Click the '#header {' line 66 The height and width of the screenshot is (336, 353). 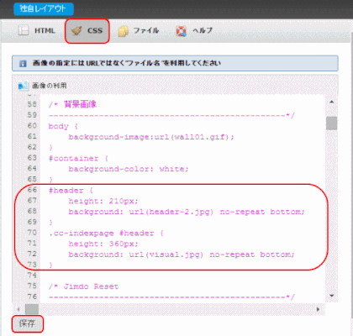pyautogui.click(x=71, y=191)
